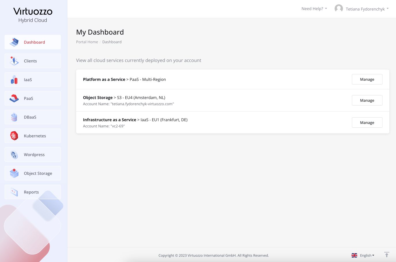Screen dimensions: 396x262
Task: Go to the PaaS menu label
Action: coord(29,98)
